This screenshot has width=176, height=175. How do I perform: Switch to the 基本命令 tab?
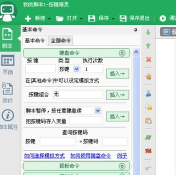[x=35, y=41]
